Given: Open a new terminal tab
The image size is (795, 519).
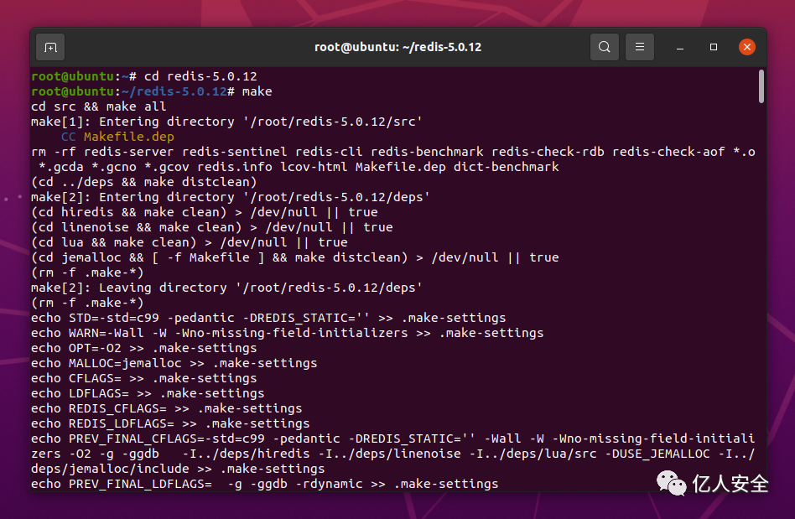Looking at the screenshot, I should point(50,47).
